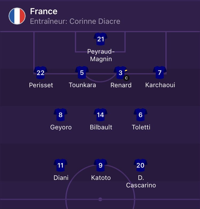Viewport: 200px width, 209px height.
Task: Click the Karchaoui name label
Action: [x=160, y=85]
